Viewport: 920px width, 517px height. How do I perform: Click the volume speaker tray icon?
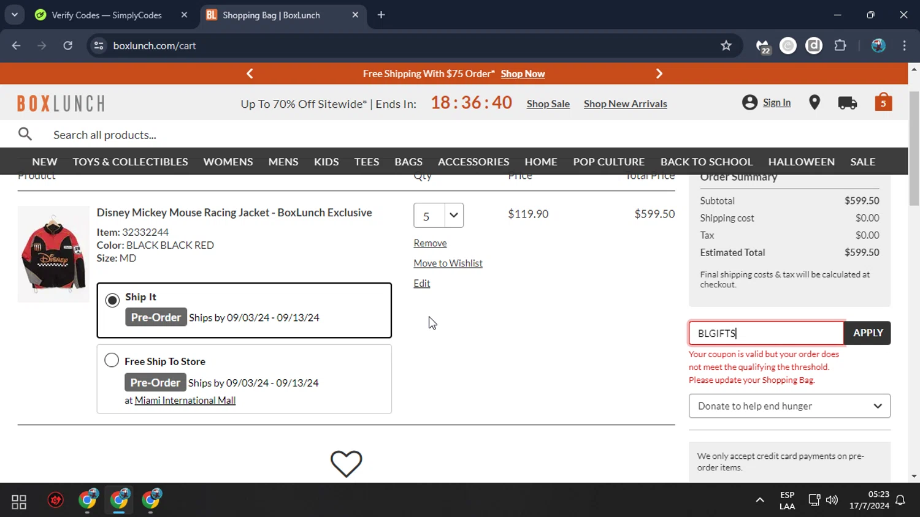tap(832, 500)
